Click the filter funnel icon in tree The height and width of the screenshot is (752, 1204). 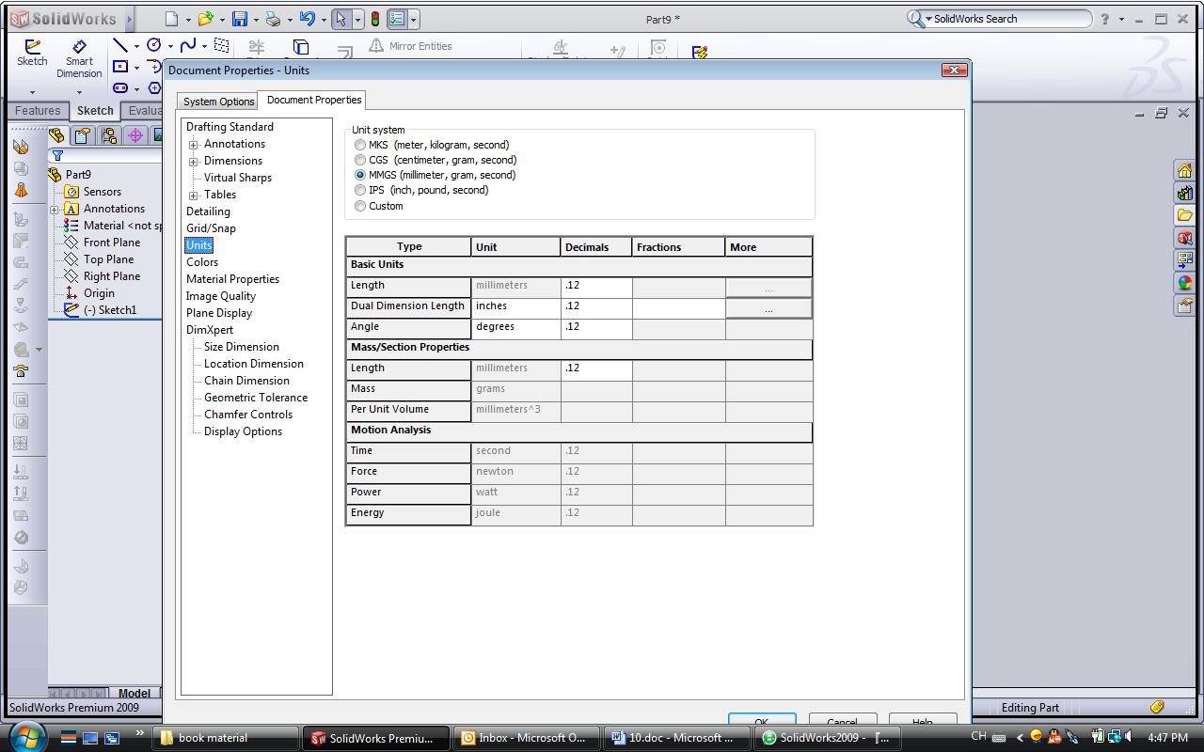point(58,155)
